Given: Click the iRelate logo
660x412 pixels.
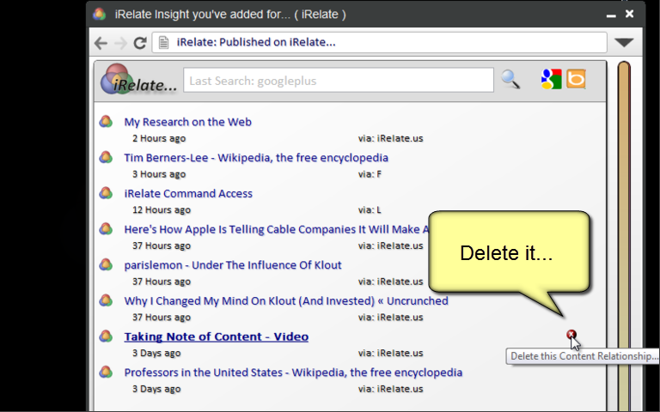Looking at the screenshot, I should pyautogui.click(x=138, y=80).
